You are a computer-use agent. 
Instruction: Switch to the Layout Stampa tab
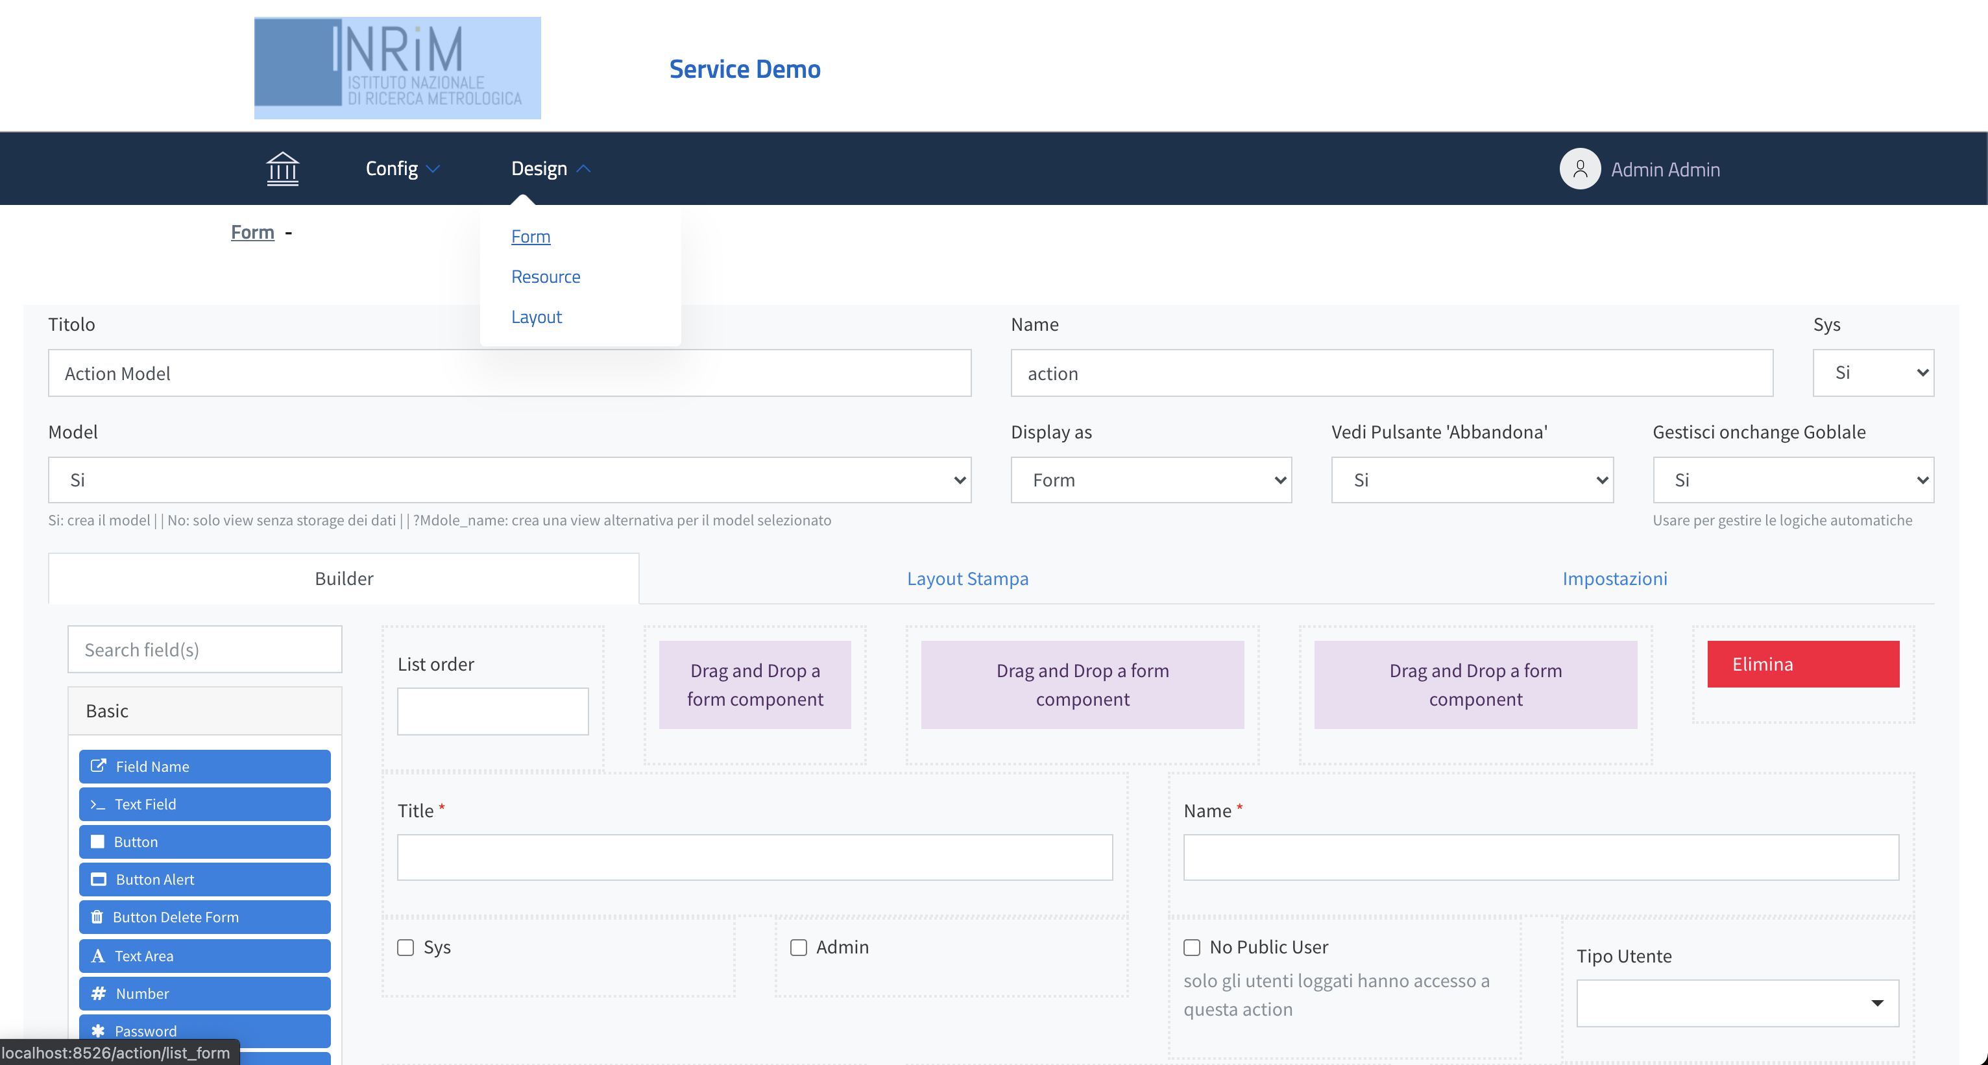pos(967,578)
